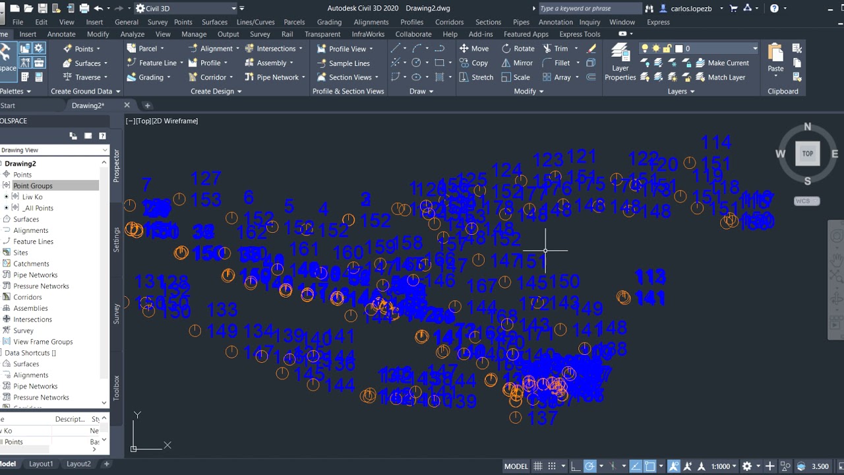844x475 pixels.
Task: Select the Line draw tool
Action: [396, 48]
